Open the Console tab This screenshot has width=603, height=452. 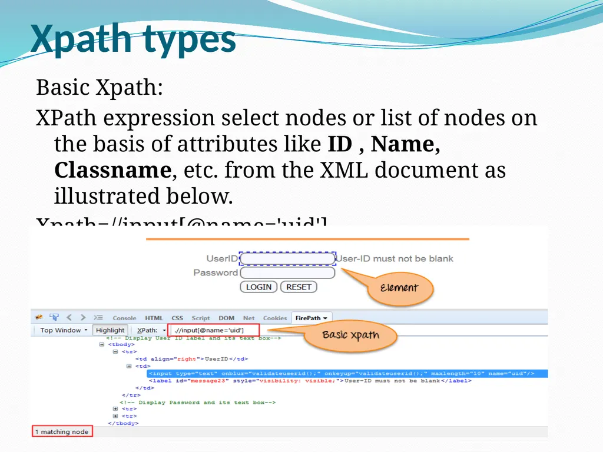[x=124, y=318]
